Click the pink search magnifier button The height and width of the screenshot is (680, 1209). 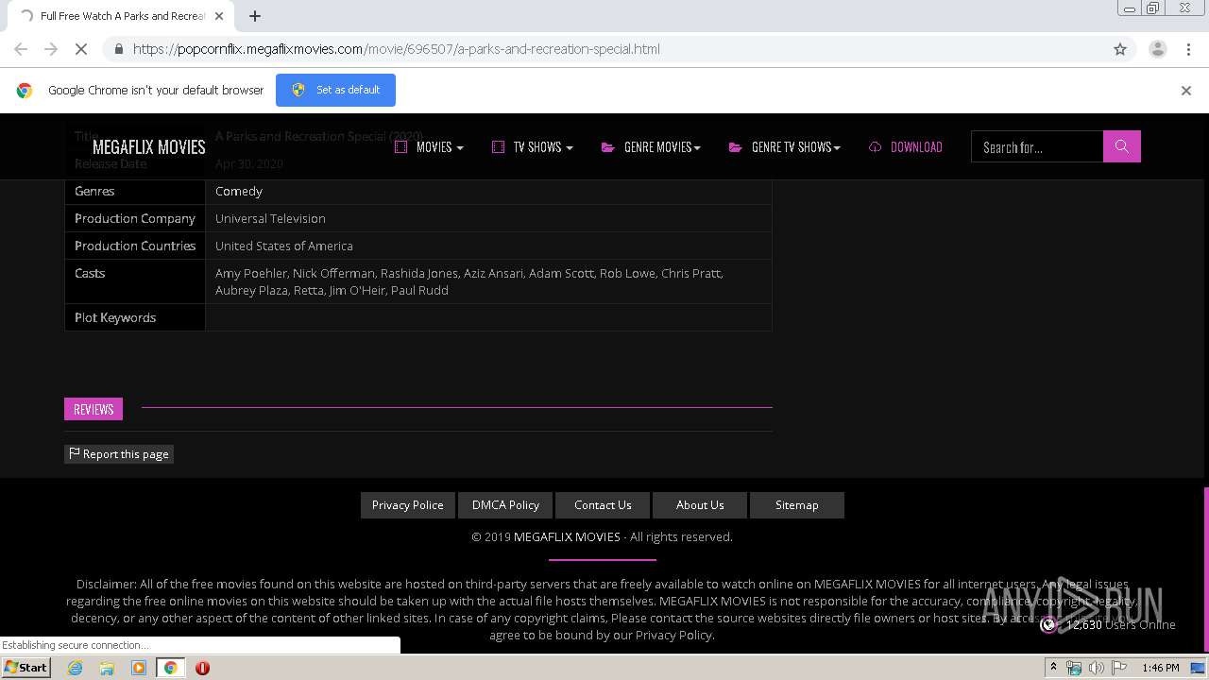(1122, 146)
